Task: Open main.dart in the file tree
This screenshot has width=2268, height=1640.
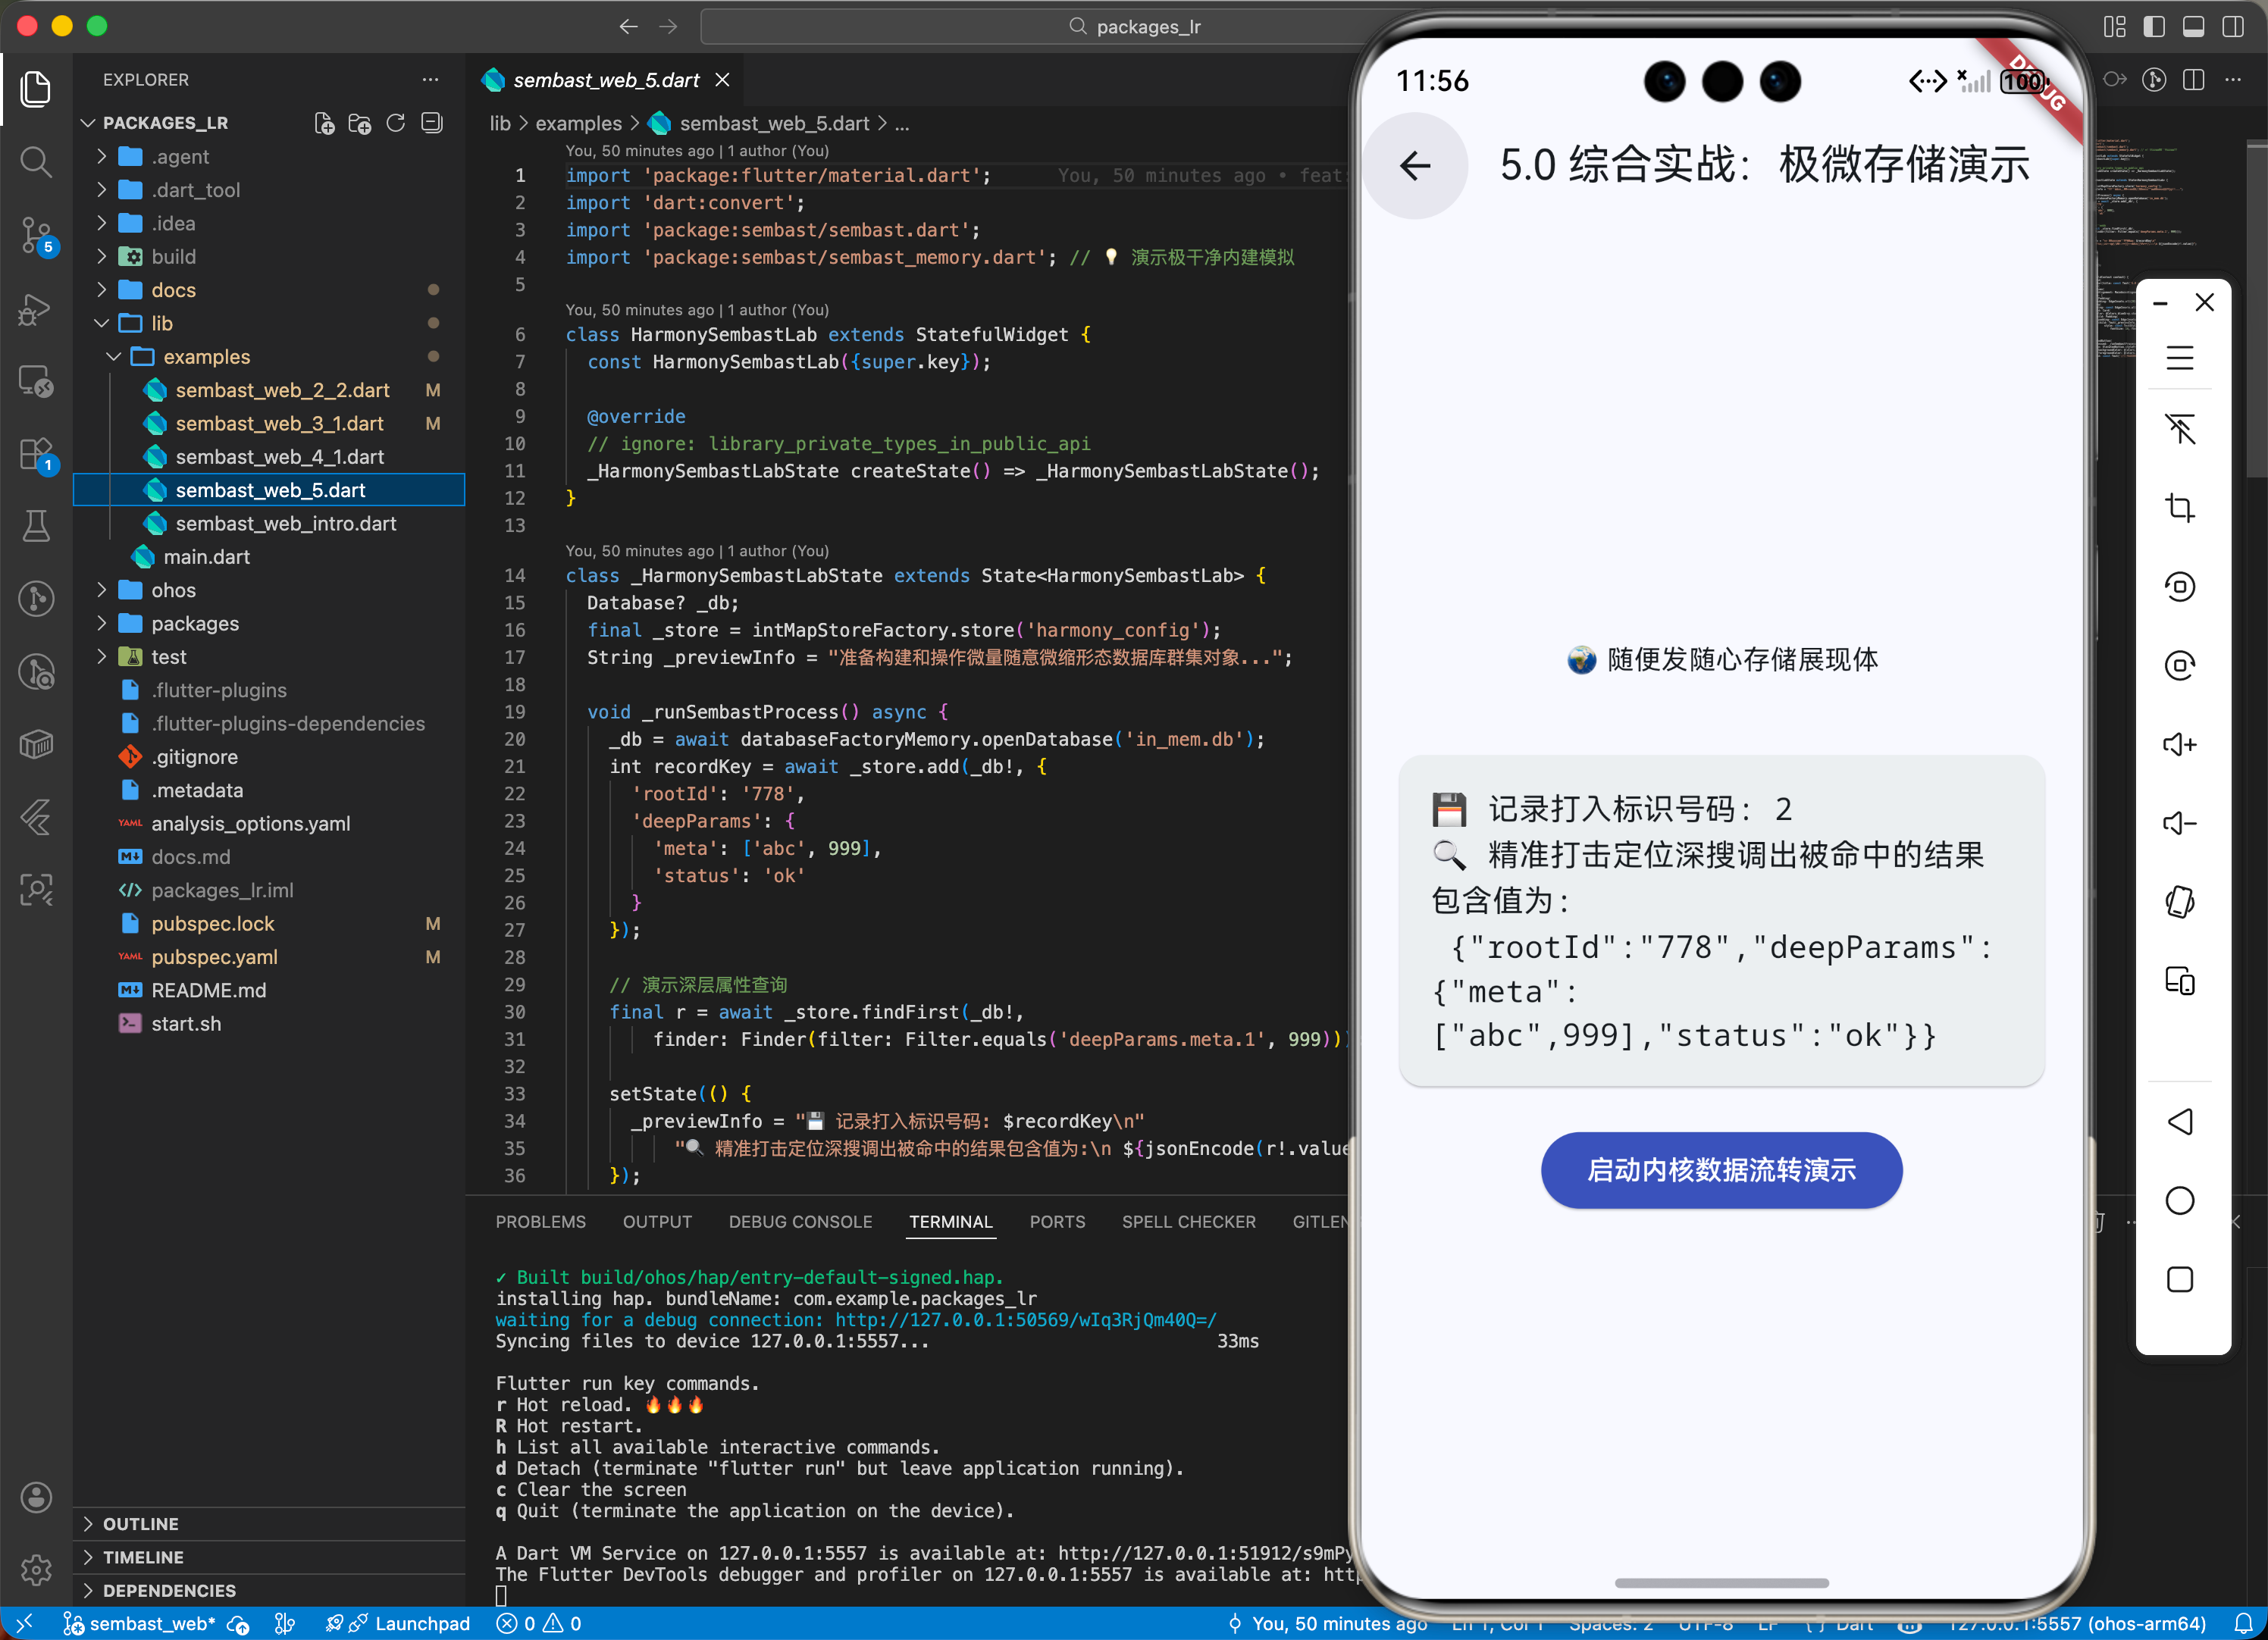Action: pos(206,557)
